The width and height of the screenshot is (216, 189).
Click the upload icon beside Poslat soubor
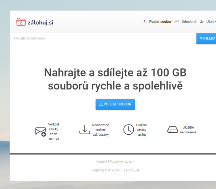coord(144,22)
